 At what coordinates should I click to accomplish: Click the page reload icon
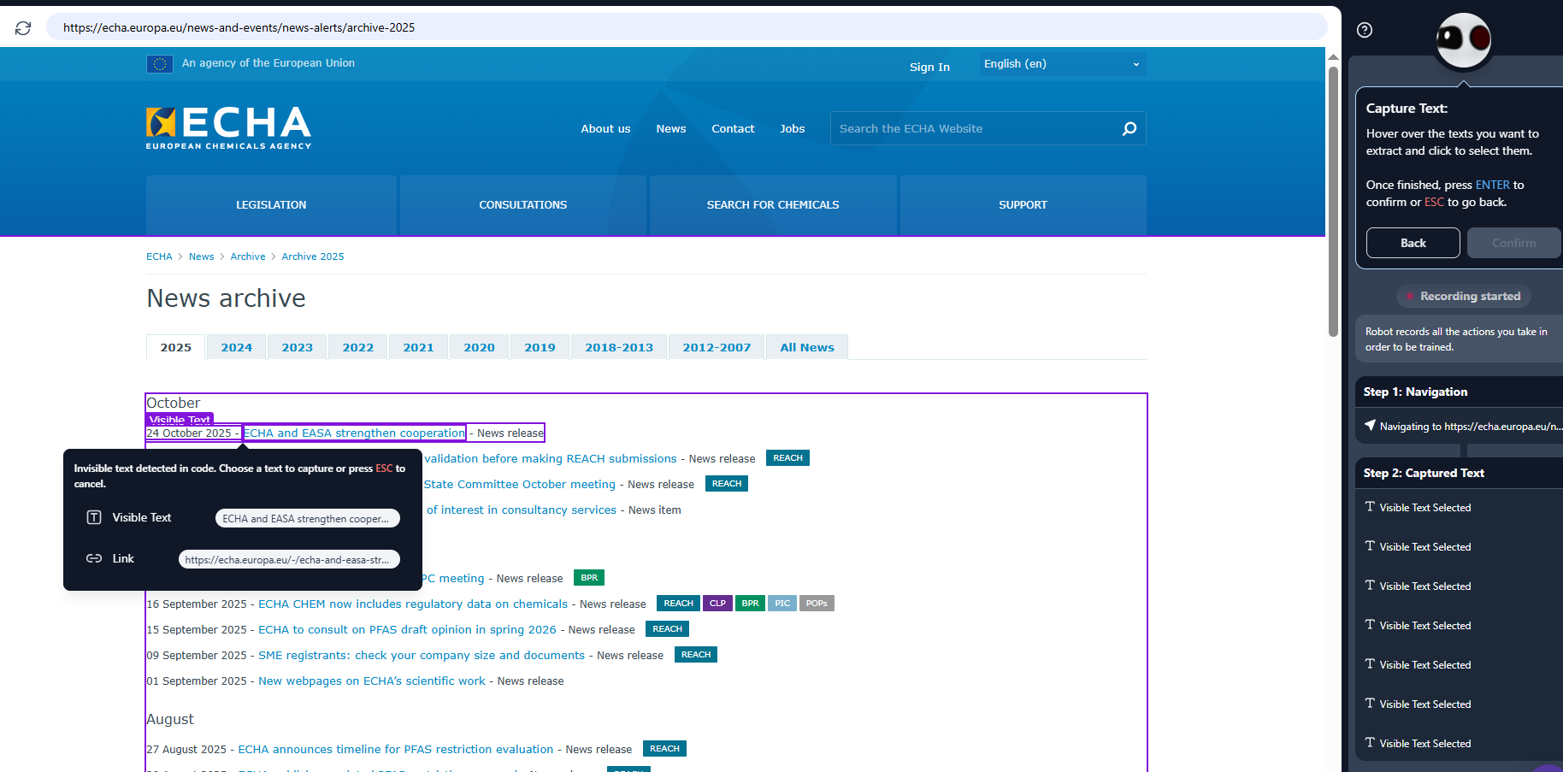coord(23,28)
